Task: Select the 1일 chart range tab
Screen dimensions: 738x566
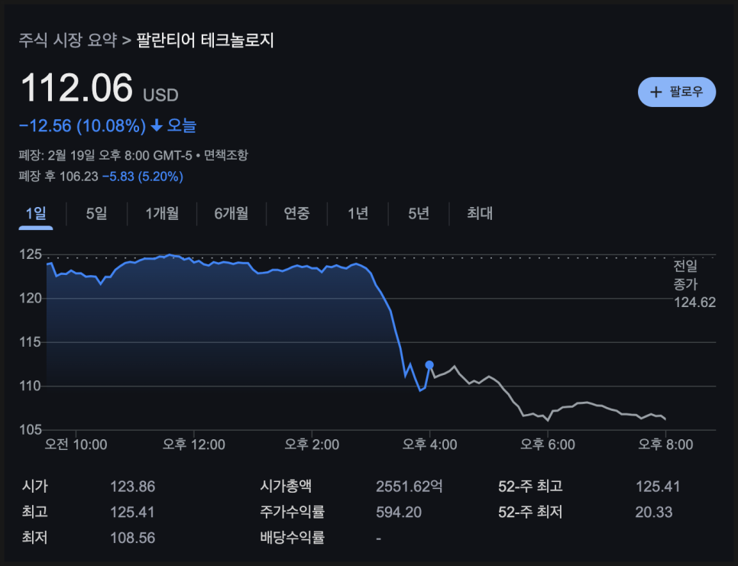Action: [36, 214]
